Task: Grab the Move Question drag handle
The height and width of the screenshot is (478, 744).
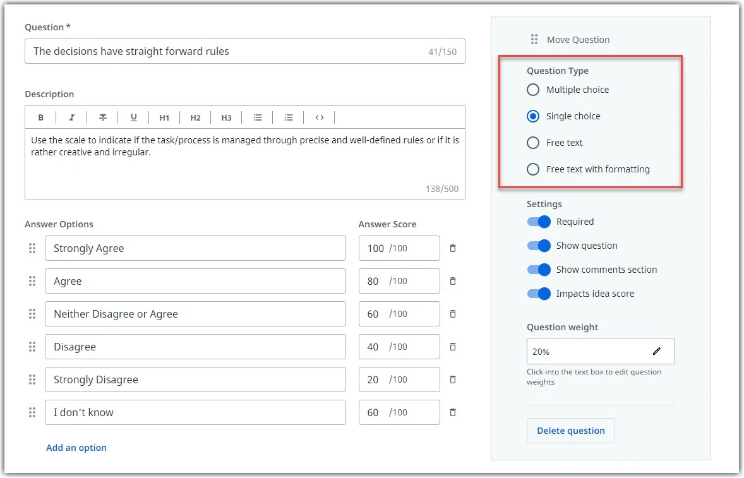Action: click(534, 39)
